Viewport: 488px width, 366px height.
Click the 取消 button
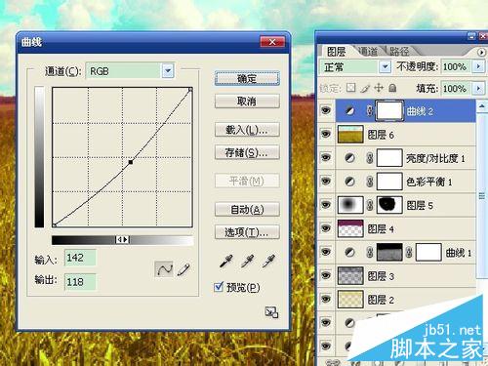(x=247, y=102)
